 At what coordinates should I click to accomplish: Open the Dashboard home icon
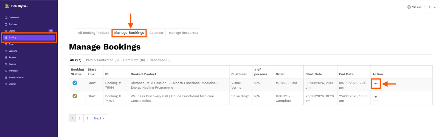[6, 18]
